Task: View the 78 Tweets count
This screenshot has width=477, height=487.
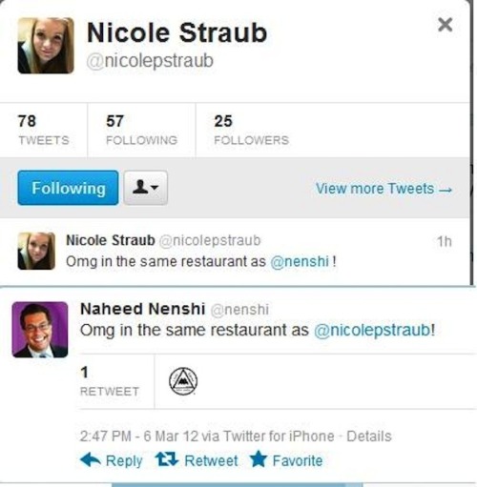Action: point(44,130)
